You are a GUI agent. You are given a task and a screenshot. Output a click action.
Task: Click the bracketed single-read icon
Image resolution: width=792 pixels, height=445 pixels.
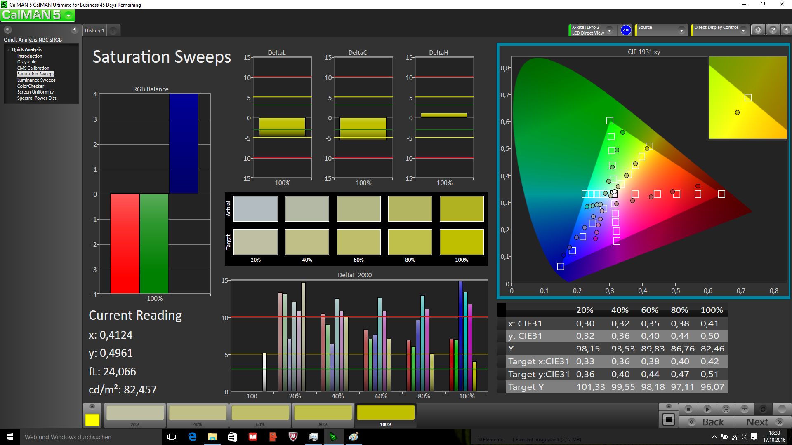click(726, 409)
